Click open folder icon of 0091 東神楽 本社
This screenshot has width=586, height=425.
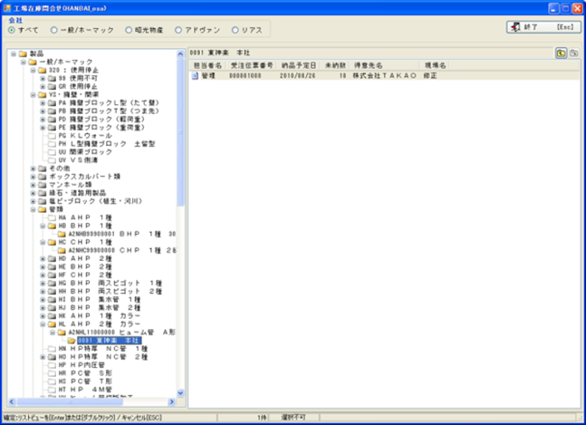pyautogui.click(x=72, y=341)
